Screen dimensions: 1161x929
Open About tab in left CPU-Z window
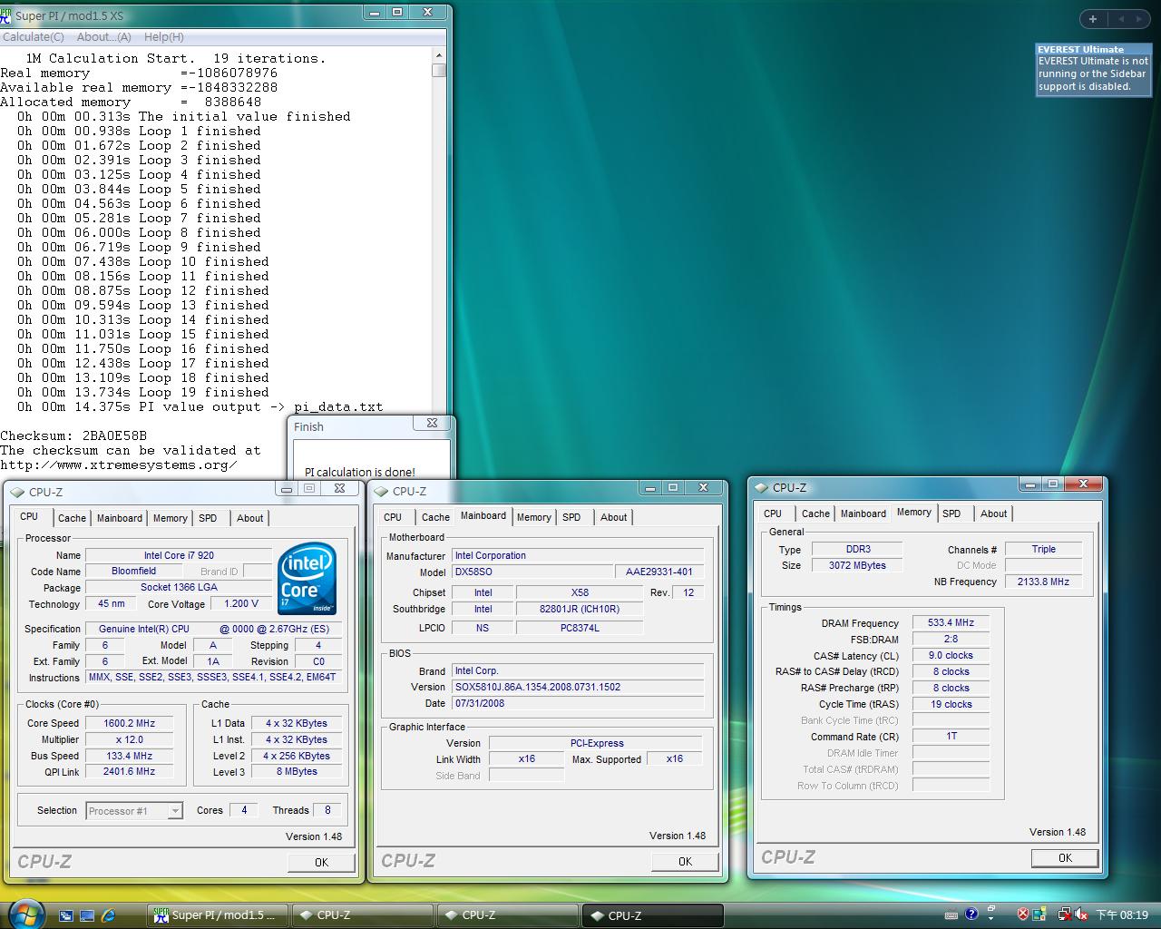(x=250, y=518)
